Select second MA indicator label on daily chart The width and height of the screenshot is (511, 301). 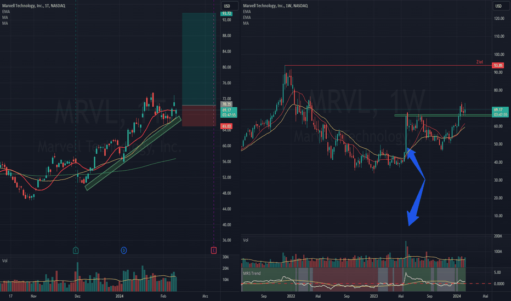pos(5,24)
